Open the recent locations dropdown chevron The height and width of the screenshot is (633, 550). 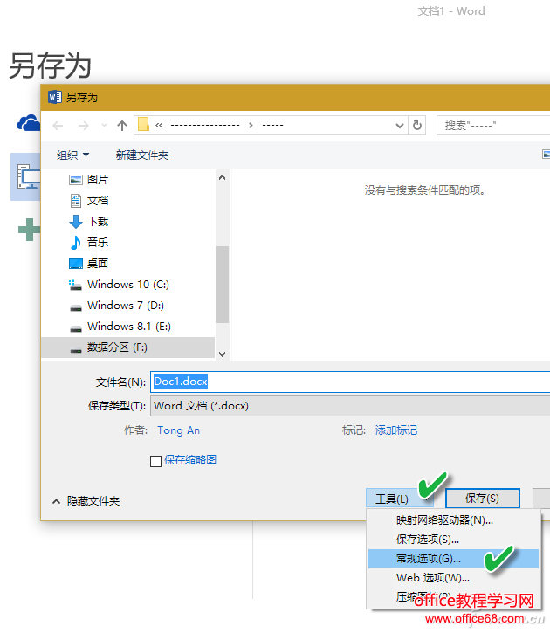click(x=104, y=126)
